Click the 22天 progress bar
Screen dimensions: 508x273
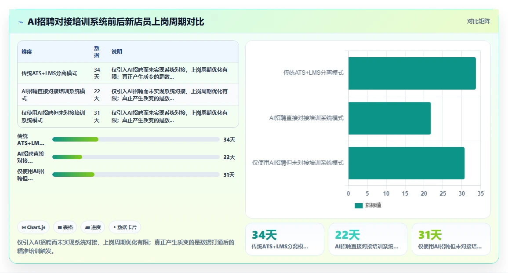click(x=136, y=157)
